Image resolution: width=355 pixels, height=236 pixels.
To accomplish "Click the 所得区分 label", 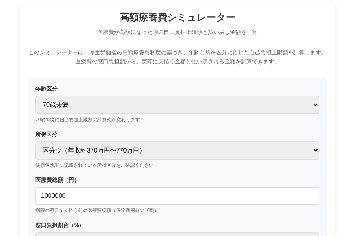I will tap(47, 135).
